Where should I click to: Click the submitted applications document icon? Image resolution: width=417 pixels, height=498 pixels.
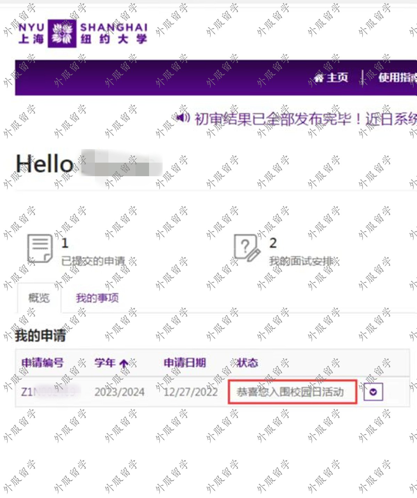pyautogui.click(x=40, y=248)
